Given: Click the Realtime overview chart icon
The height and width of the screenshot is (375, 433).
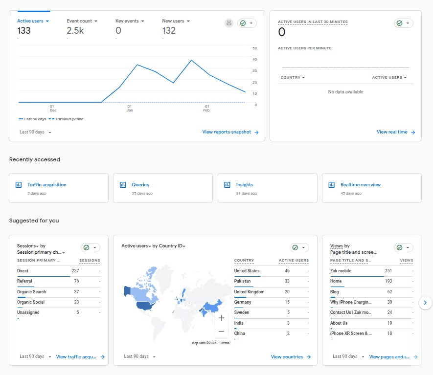Looking at the screenshot, I should (332, 185).
